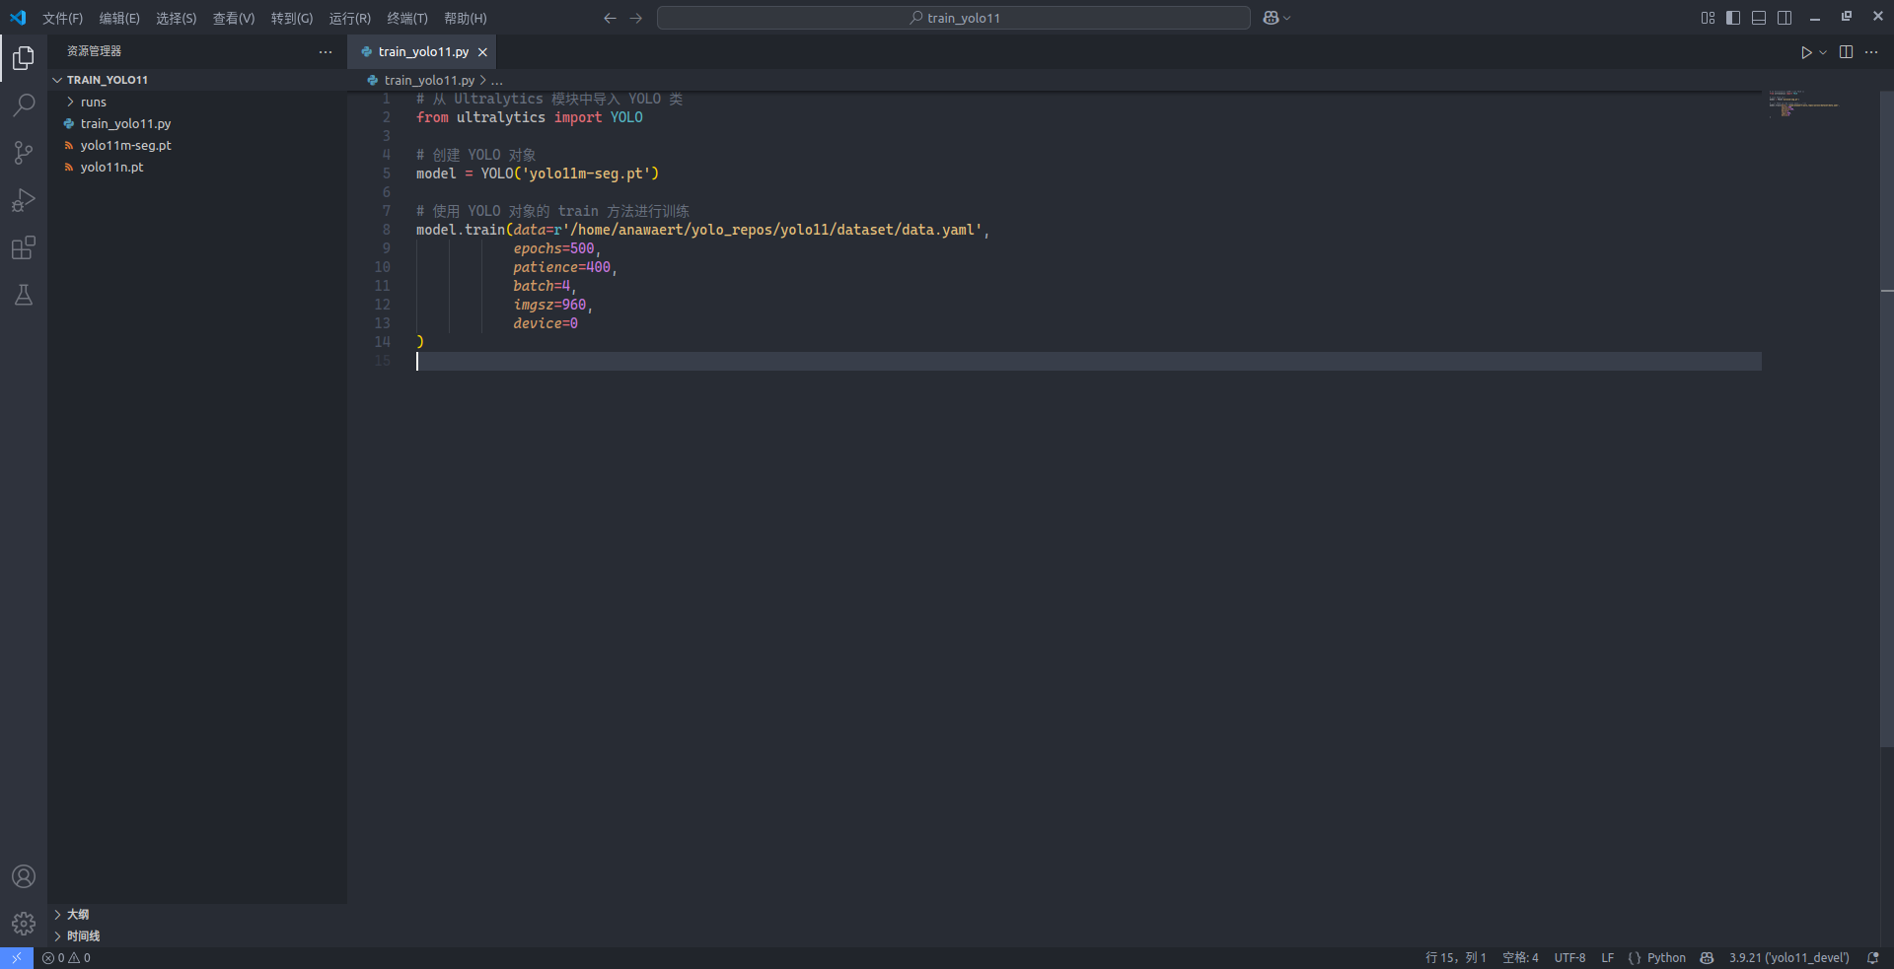Open the 终端(T) menu
The height and width of the screenshot is (969, 1894).
[406, 18]
